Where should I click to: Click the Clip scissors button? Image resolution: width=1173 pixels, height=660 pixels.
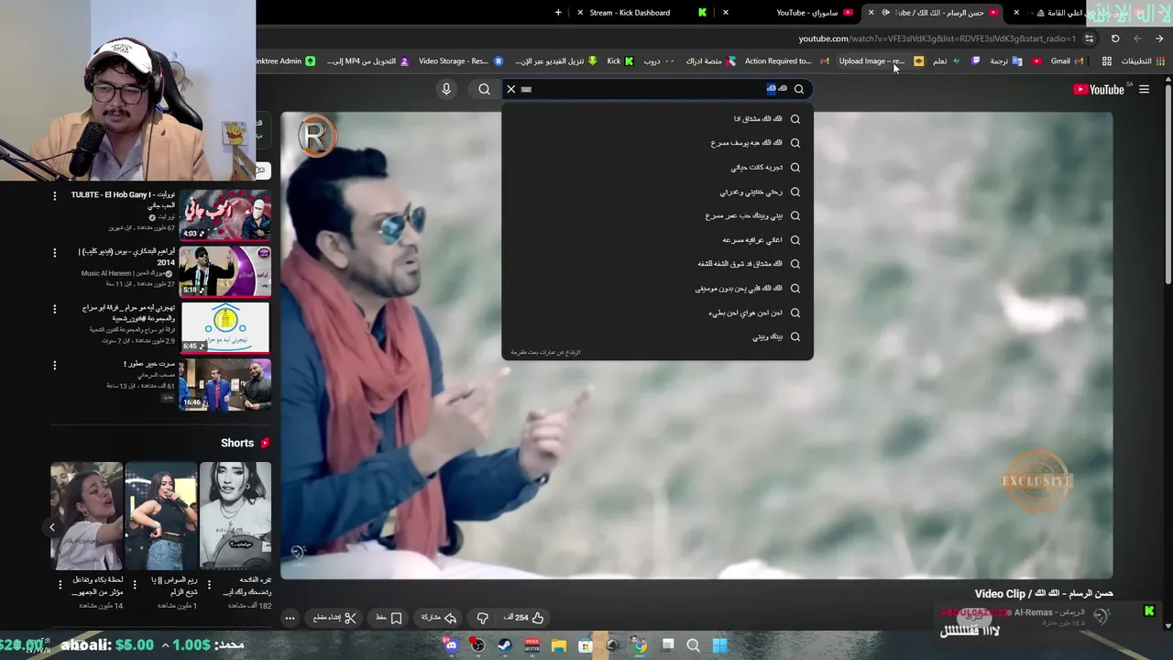334,618
